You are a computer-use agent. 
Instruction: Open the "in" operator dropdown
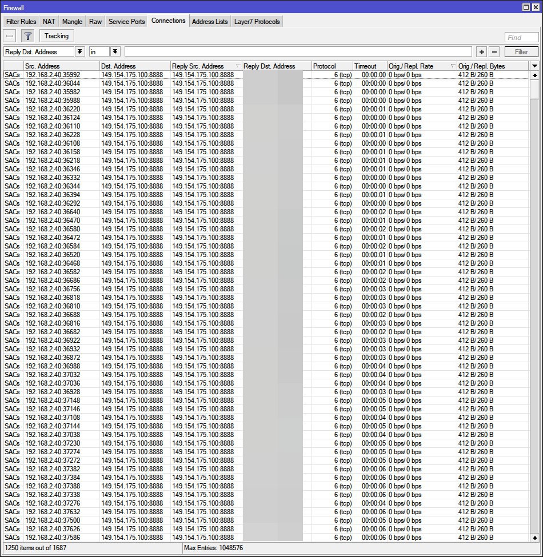[115, 52]
